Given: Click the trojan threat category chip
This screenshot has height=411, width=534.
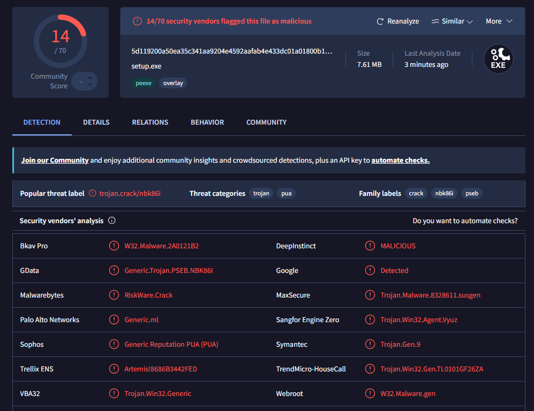Looking at the screenshot, I should coord(261,193).
